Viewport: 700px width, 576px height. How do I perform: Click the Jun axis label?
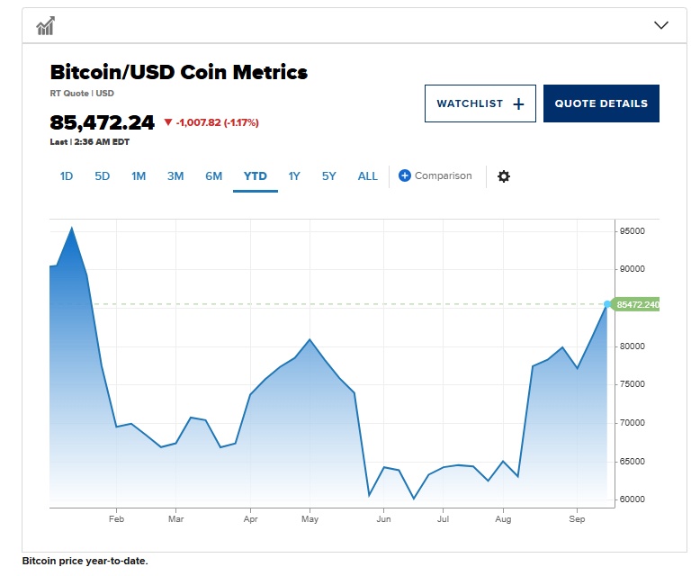click(x=383, y=518)
